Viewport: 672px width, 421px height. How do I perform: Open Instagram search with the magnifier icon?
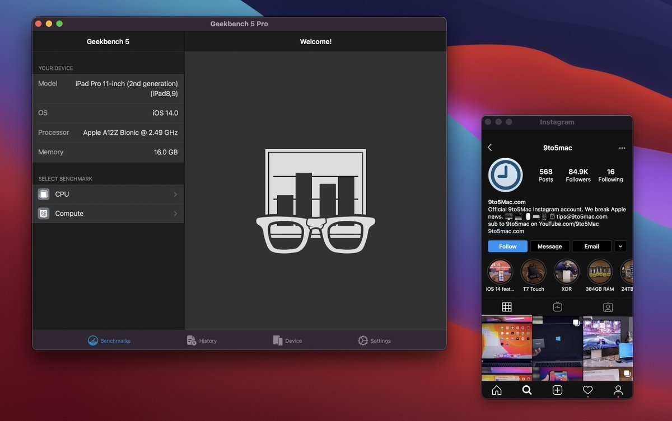[527, 390]
